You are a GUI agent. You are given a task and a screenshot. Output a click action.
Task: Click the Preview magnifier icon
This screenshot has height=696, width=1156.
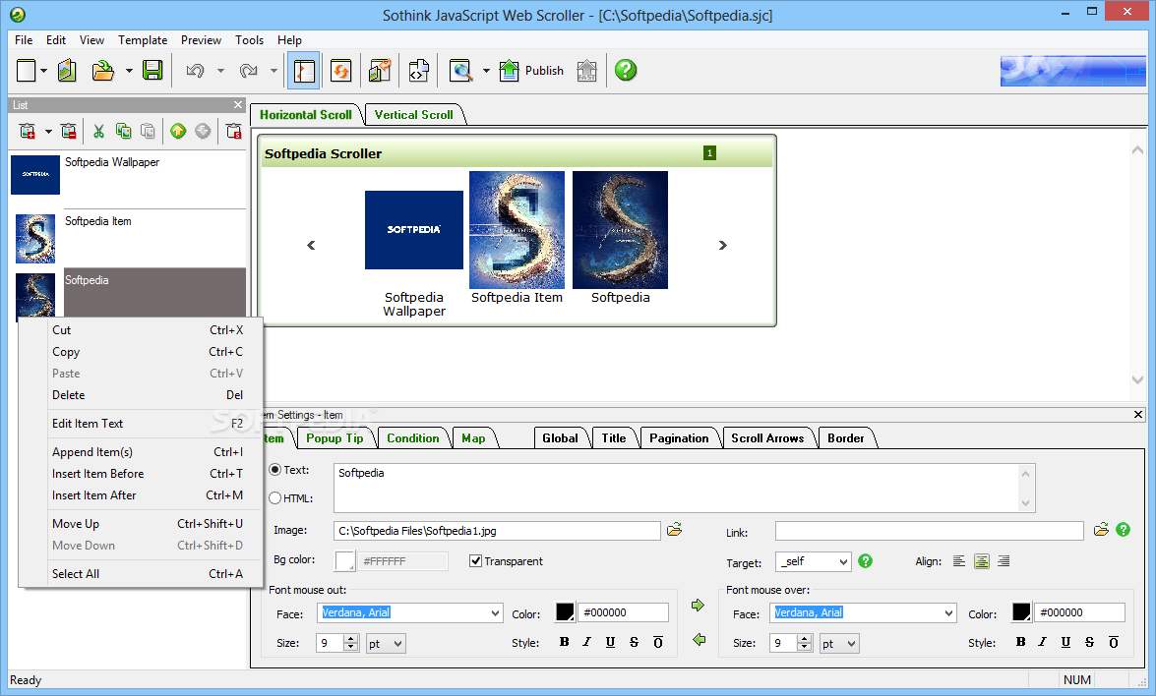pyautogui.click(x=460, y=71)
